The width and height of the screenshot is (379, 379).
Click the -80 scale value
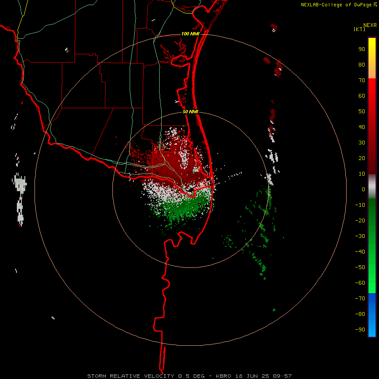point(360,314)
